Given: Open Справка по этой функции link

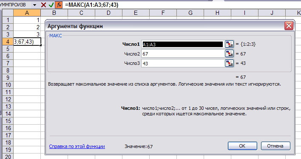Looking at the screenshot, I should 77,146.
